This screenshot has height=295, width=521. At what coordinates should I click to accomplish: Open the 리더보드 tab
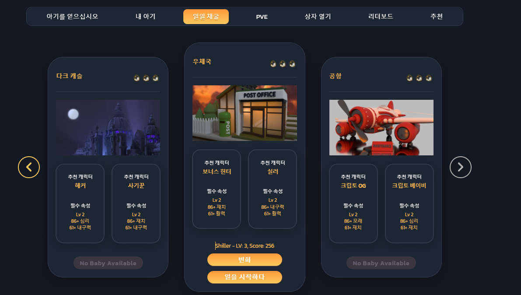381,16
